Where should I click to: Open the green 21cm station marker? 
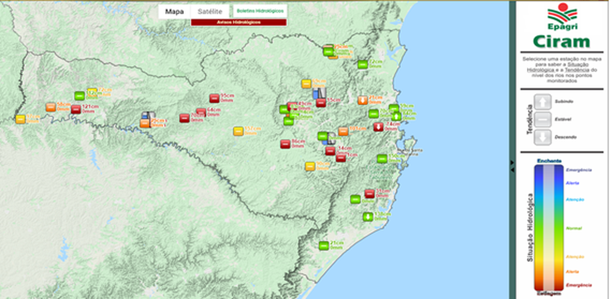click(x=324, y=245)
